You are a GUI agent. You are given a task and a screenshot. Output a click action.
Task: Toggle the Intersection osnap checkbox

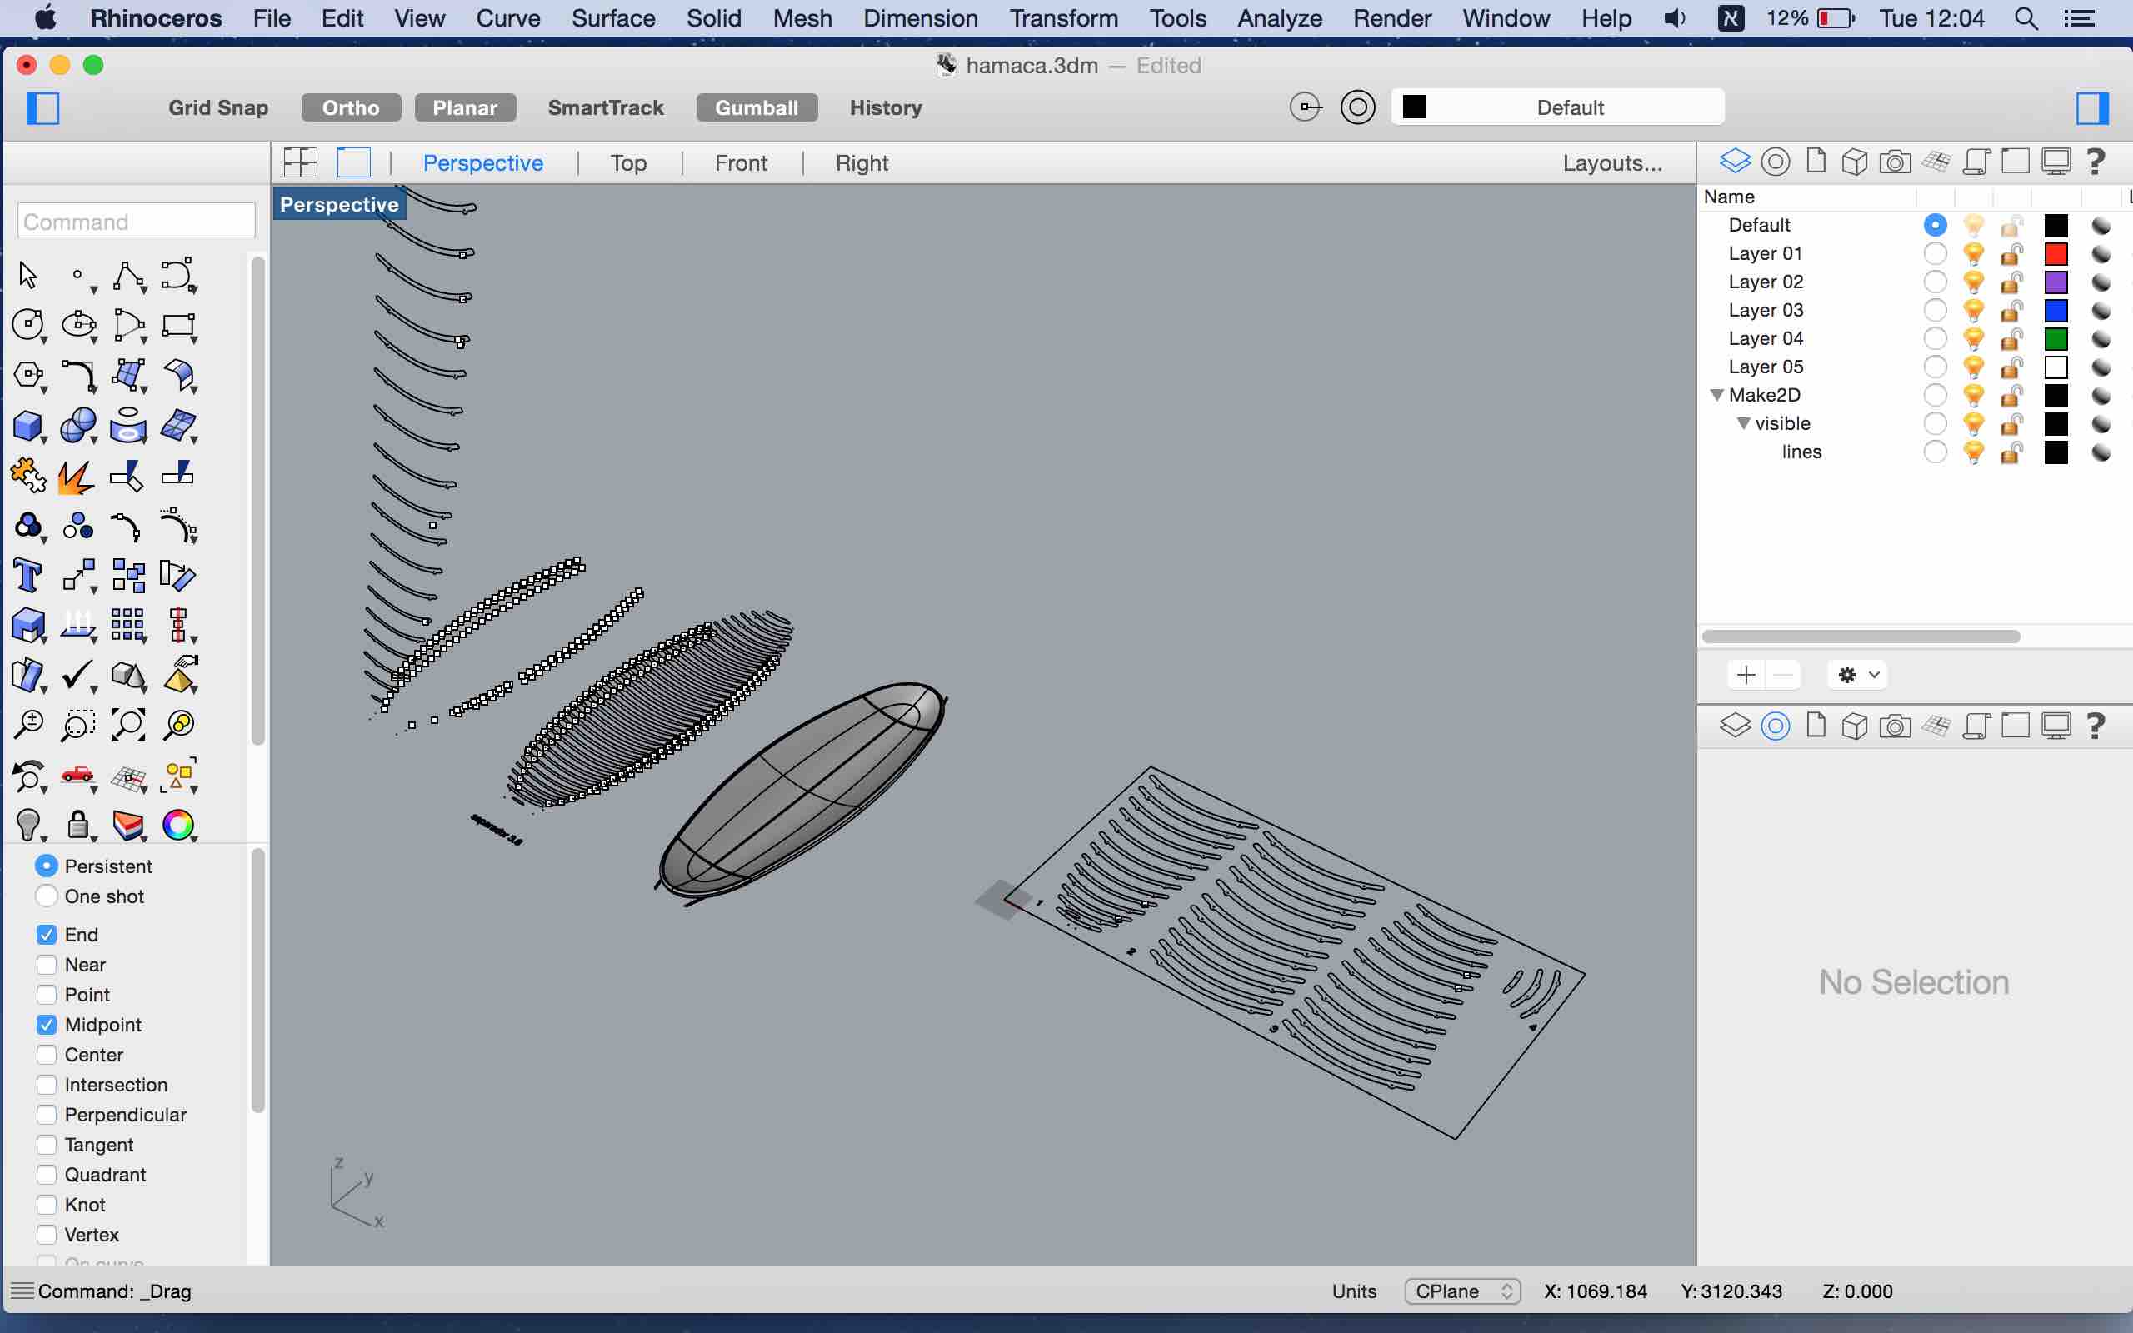coord(44,1084)
